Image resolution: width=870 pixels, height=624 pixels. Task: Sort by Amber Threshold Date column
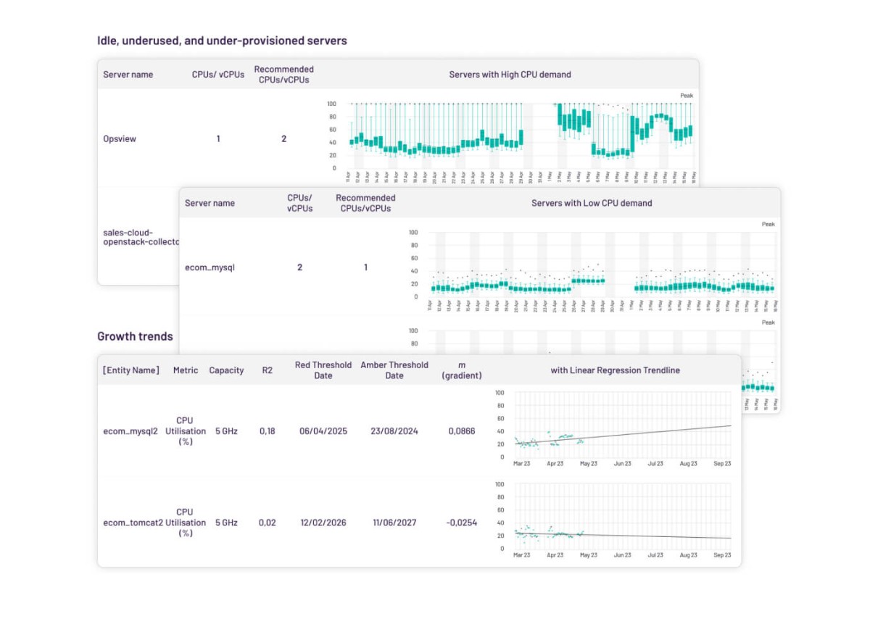pos(394,370)
